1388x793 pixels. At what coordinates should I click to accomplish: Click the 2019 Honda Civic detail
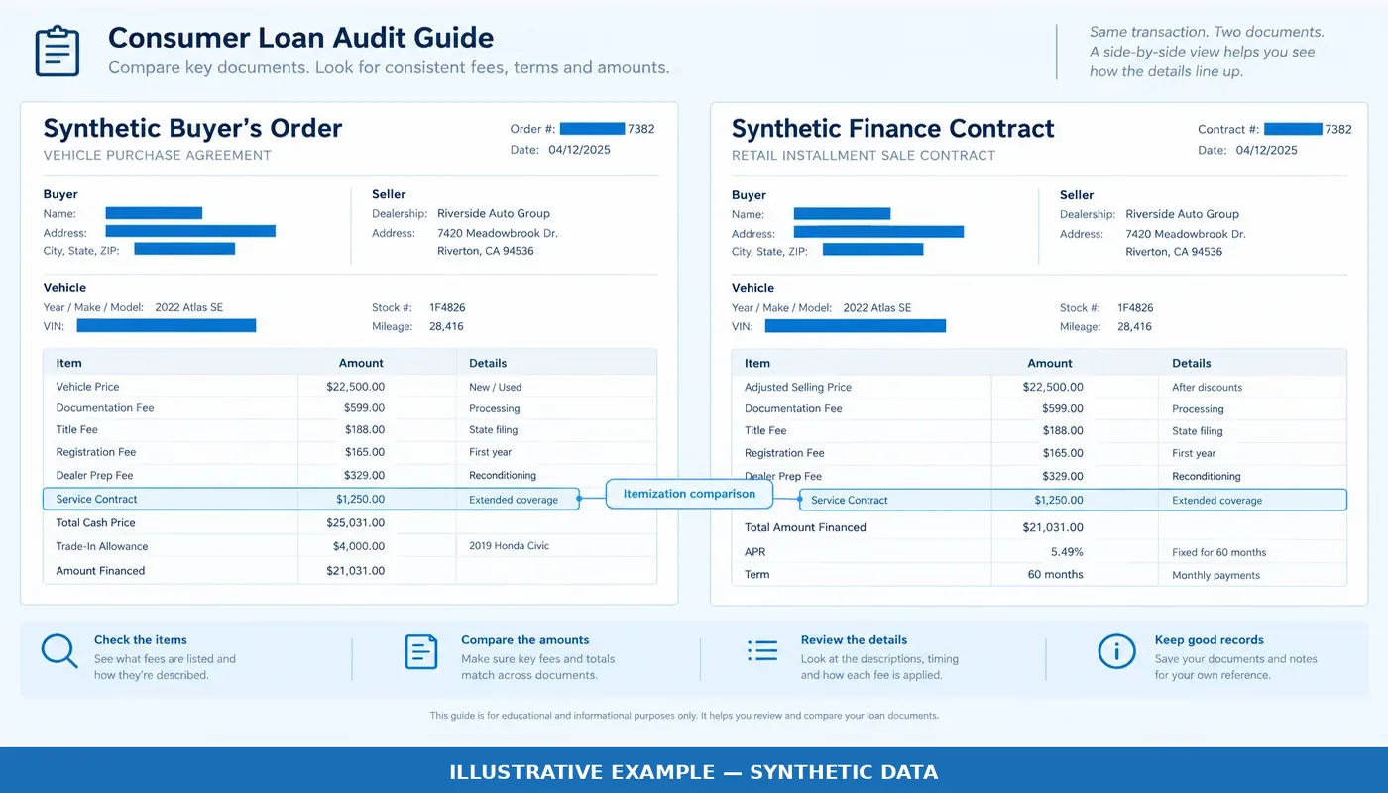(x=509, y=546)
